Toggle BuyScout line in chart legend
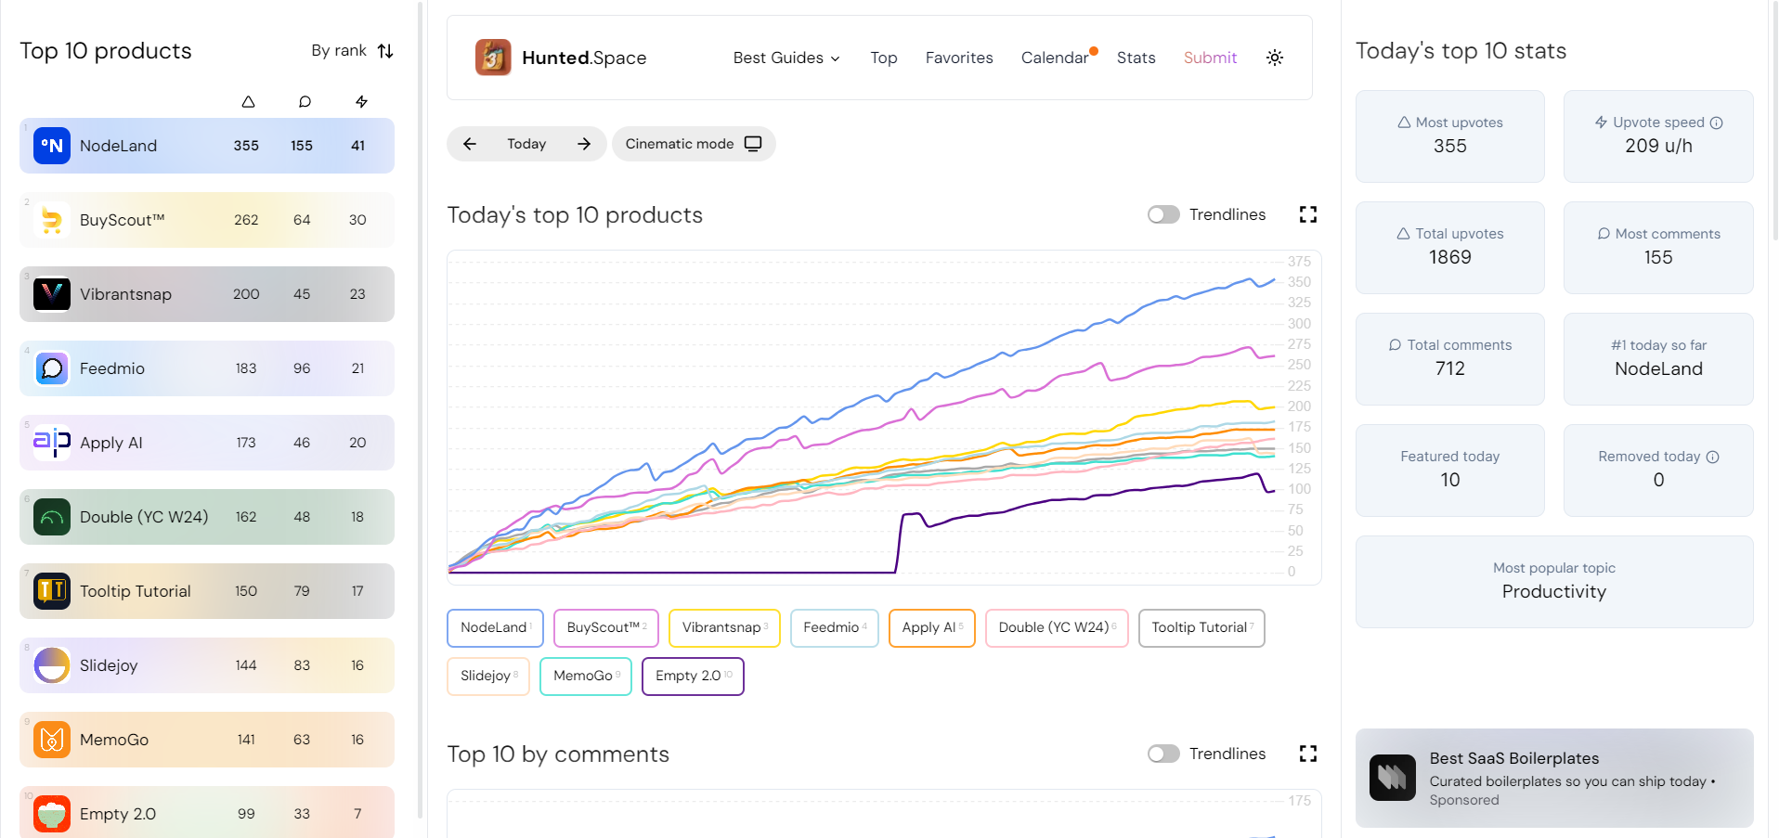This screenshot has width=1779, height=838. pyautogui.click(x=606, y=627)
